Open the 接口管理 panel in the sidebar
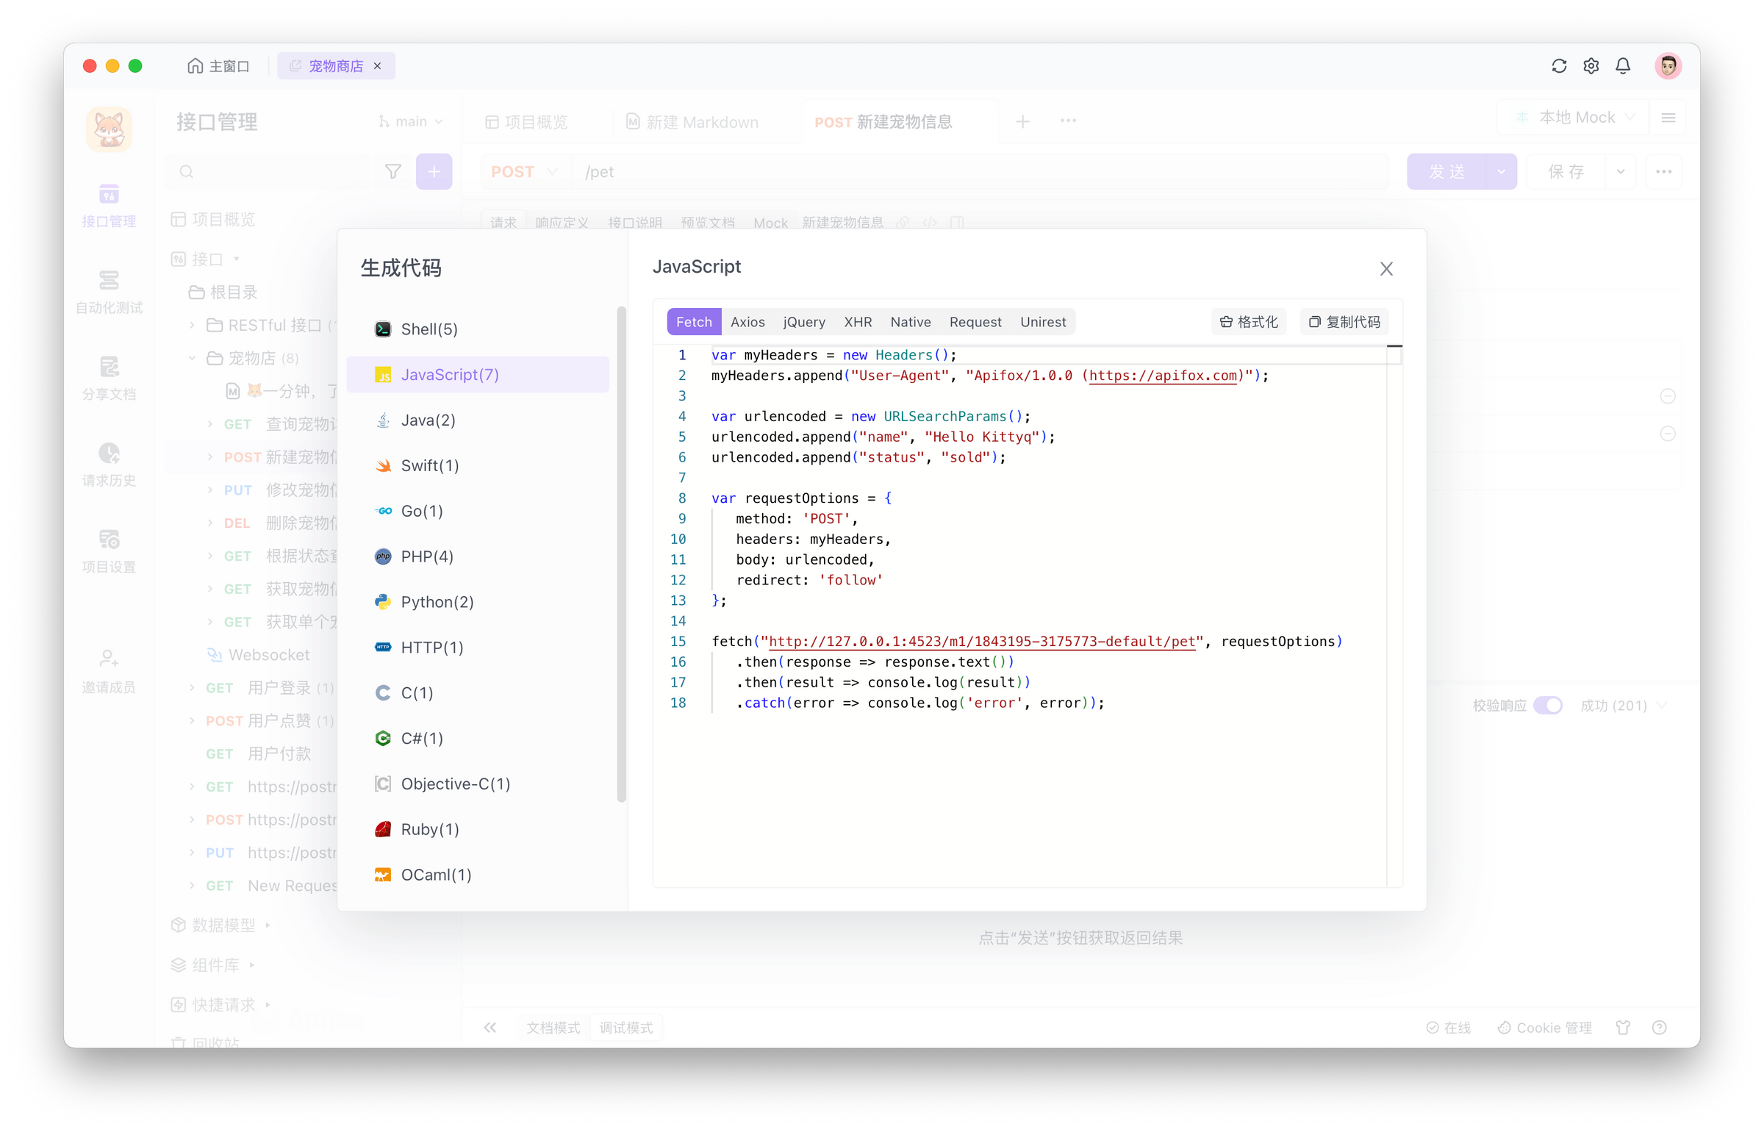1764x1132 pixels. coord(108,206)
